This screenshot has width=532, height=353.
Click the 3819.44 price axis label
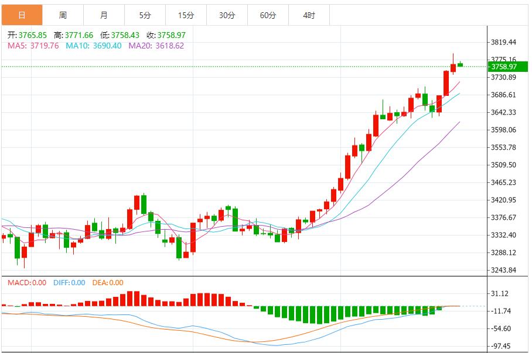click(x=504, y=42)
